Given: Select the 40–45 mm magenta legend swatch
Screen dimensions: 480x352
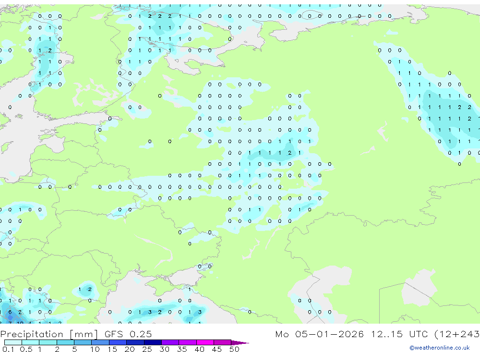Looking at the screenshot, I should coord(205,342).
